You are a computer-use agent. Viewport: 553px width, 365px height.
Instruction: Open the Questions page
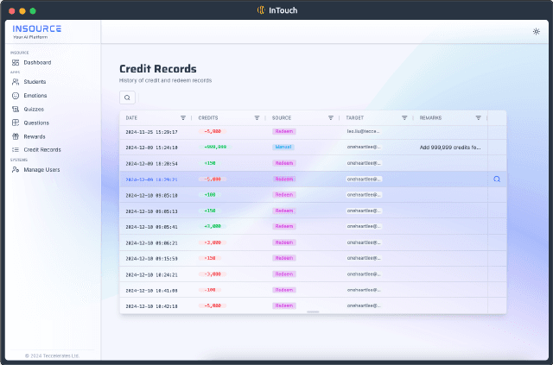coord(36,123)
